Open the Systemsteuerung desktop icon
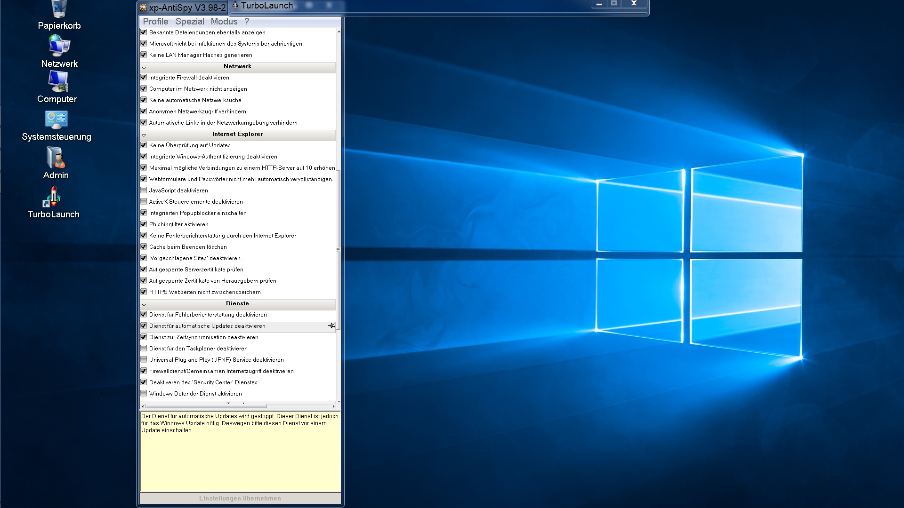Screen dimensions: 904x508 56,120
